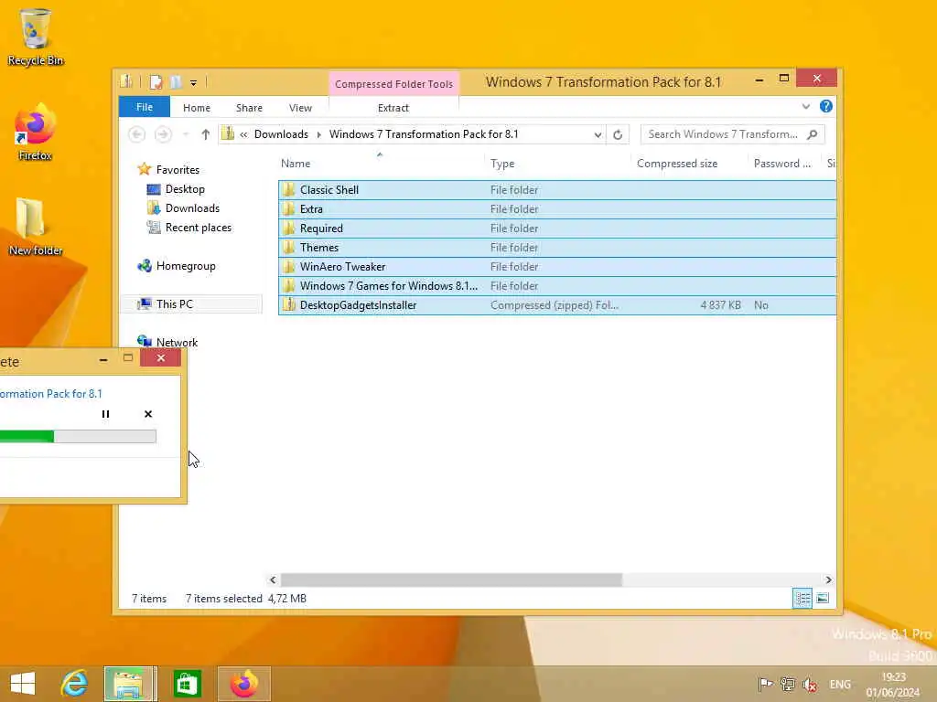Open the ENG language indicator
This screenshot has height=702, width=937.
(x=840, y=685)
